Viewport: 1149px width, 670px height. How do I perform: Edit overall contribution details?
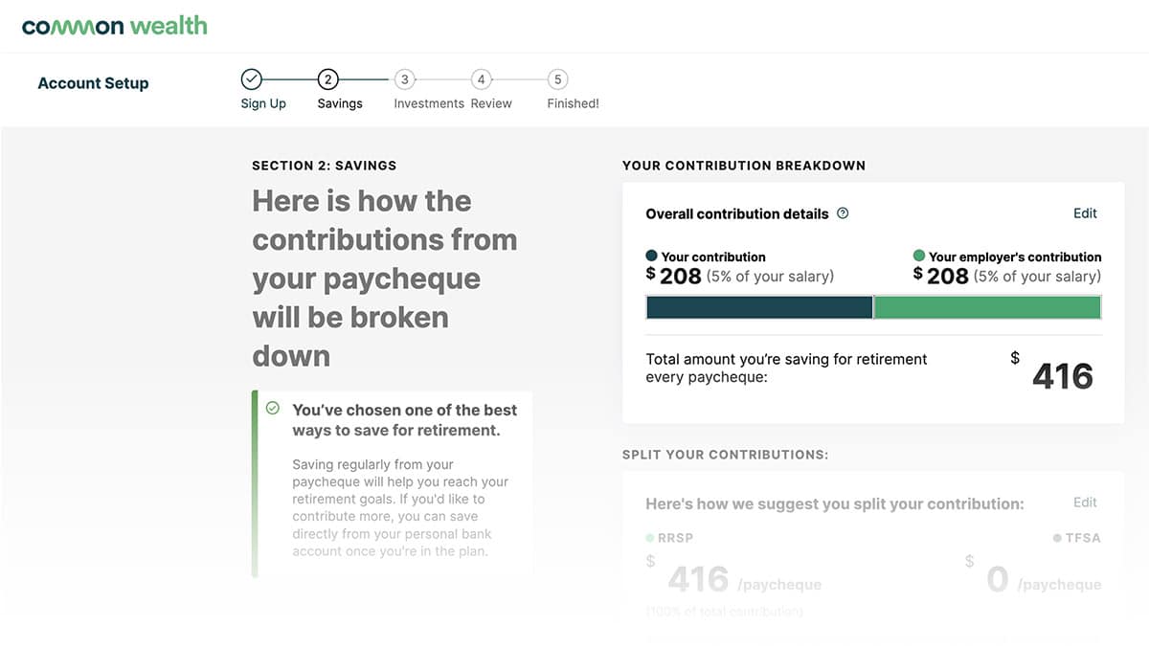click(1085, 213)
